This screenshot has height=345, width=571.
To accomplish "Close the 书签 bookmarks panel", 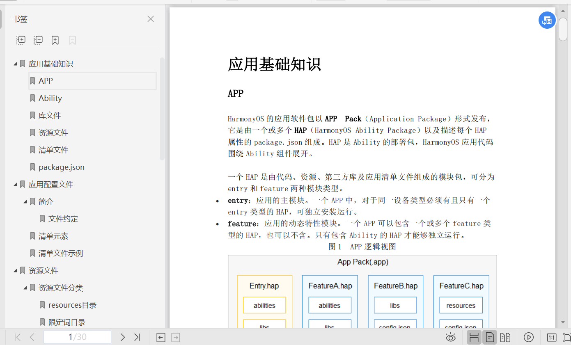I will coord(151,19).
